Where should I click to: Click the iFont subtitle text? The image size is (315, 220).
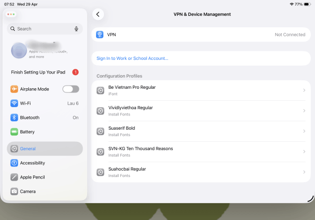tap(113, 94)
